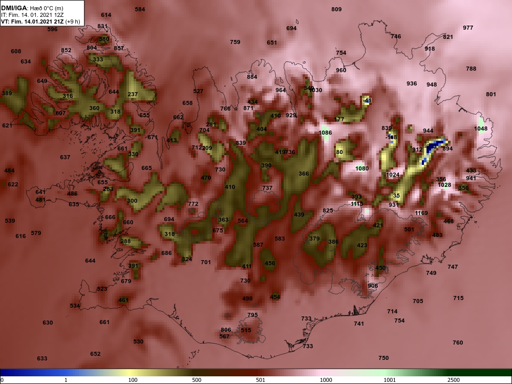This screenshot has width=512, height=384.
Task: Click the map value '906'
Action: click(373, 286)
